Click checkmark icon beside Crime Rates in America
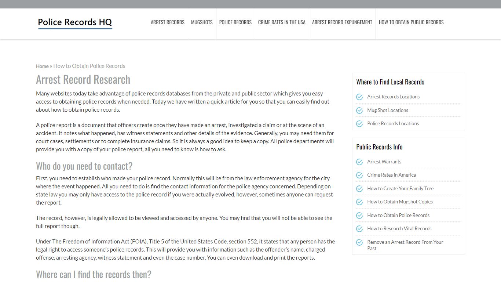Image resolution: width=501 pixels, height=282 pixels. click(x=359, y=175)
